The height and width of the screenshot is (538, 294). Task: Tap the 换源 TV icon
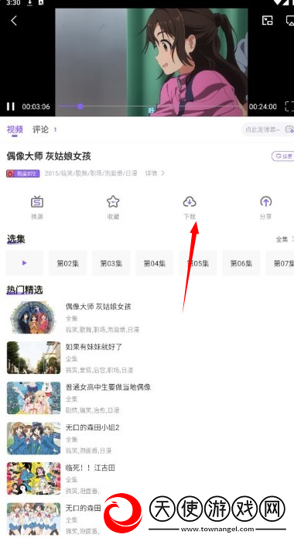pyautogui.click(x=37, y=202)
